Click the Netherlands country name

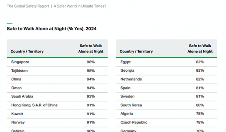pyautogui.click(x=131, y=79)
